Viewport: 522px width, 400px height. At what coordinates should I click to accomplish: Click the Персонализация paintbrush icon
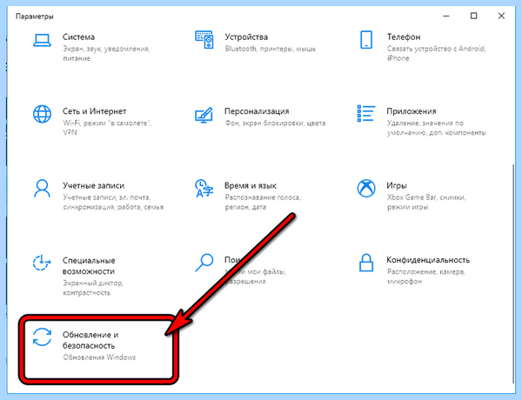[x=204, y=115]
